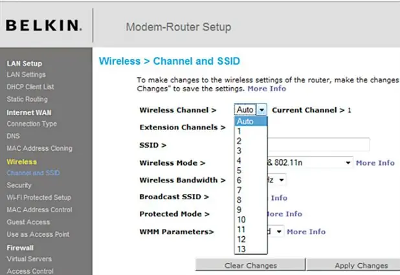This screenshot has width=400, height=275.
Task: Click the Firewall sidebar heading
Action: tap(20, 248)
